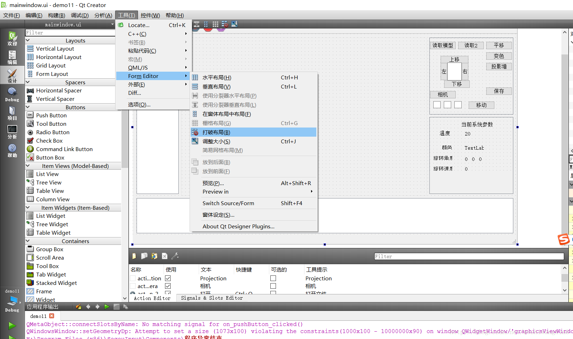This screenshot has height=339, width=573.
Task: Switch to 设计 design mode
Action: pos(12,76)
